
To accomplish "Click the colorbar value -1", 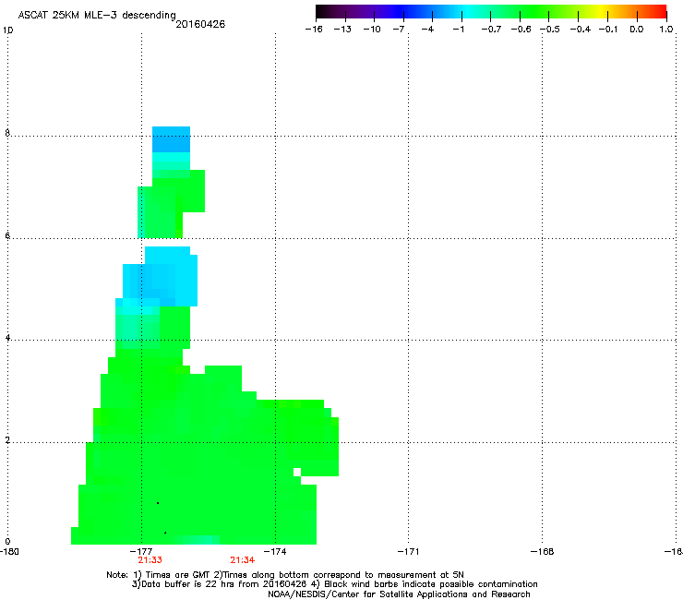I will click(458, 30).
